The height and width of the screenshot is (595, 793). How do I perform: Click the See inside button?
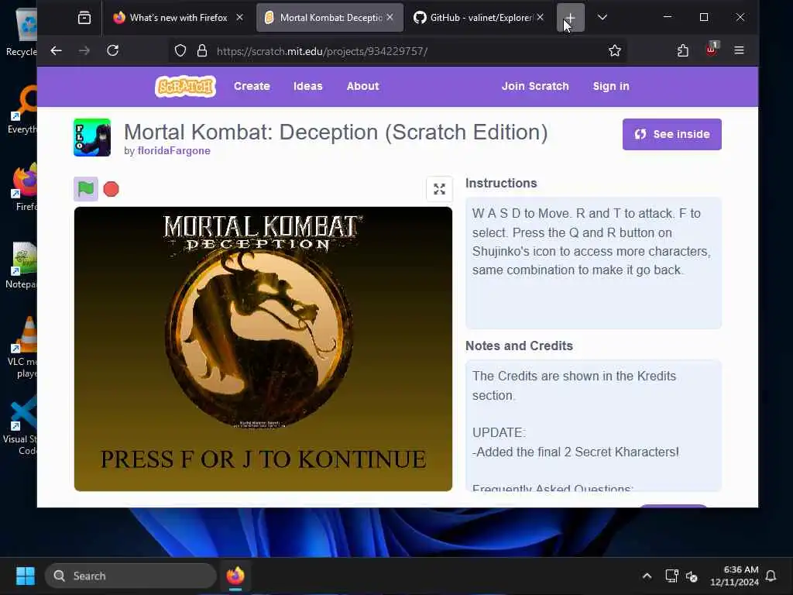[x=671, y=135]
